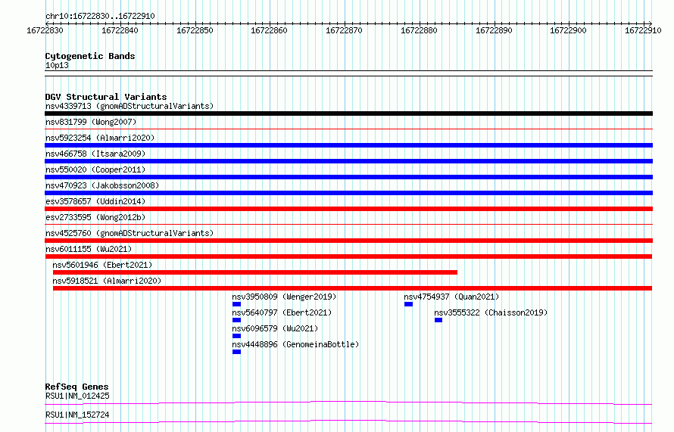This screenshot has height=432, width=674.
Task: Select the red nsv4525760 variant bar
Action: (348, 241)
